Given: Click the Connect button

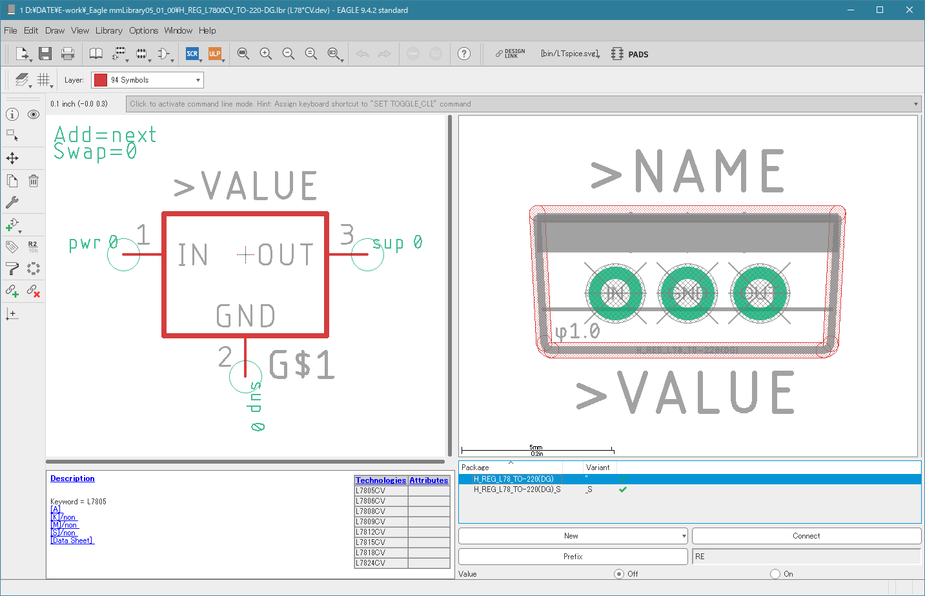Looking at the screenshot, I should (806, 536).
